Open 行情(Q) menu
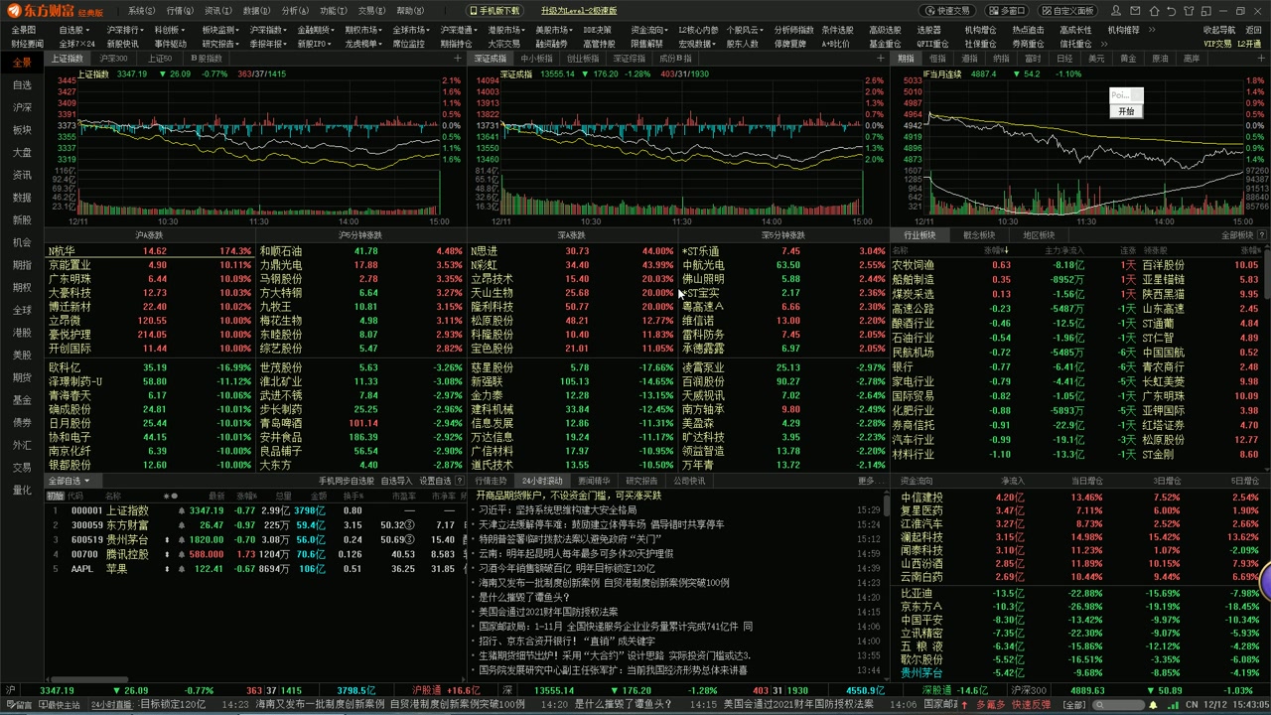 tap(180, 11)
